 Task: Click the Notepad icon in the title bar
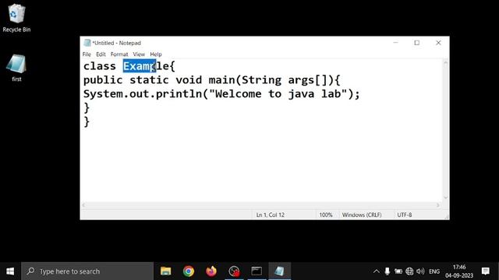(87, 43)
